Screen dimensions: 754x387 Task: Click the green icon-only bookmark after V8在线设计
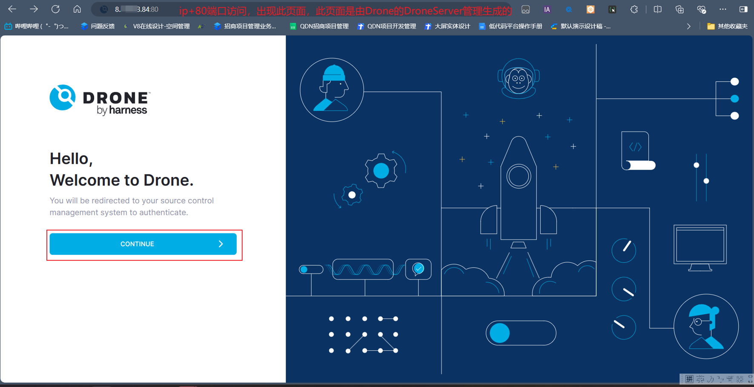click(x=201, y=26)
